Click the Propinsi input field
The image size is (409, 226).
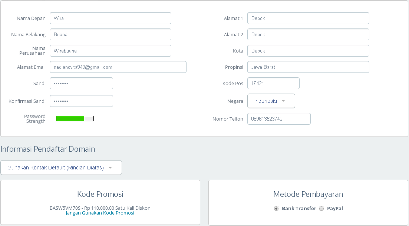click(x=308, y=67)
